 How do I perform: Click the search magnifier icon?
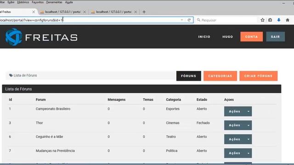pos(198,20)
